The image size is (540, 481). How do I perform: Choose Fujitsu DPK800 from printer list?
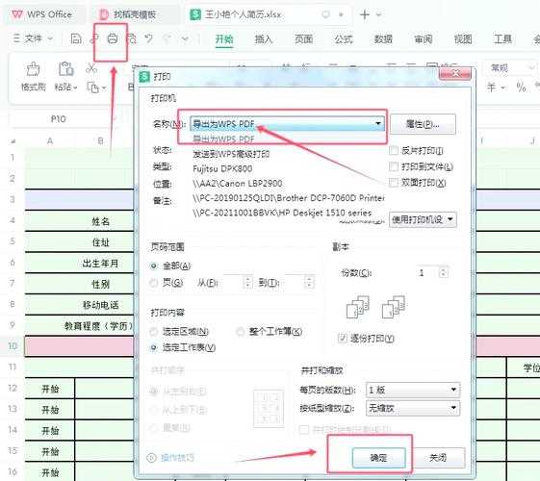[x=222, y=168]
